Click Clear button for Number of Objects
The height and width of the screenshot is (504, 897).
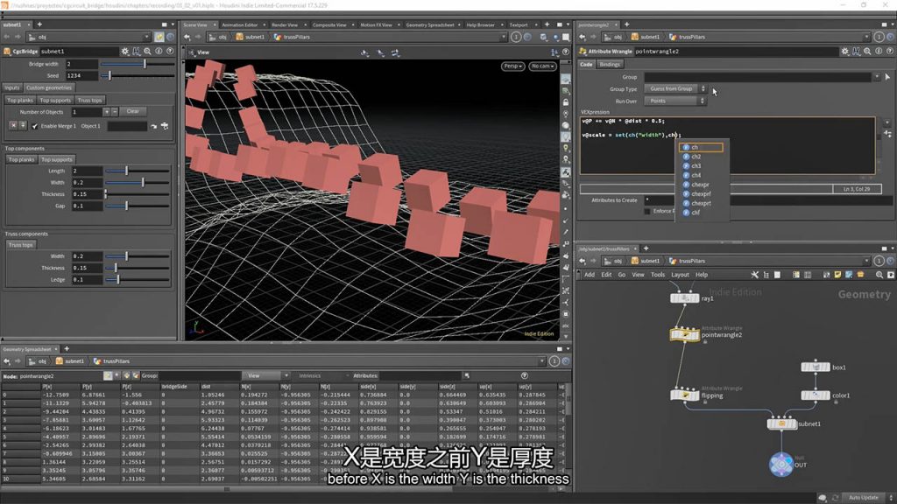(133, 111)
